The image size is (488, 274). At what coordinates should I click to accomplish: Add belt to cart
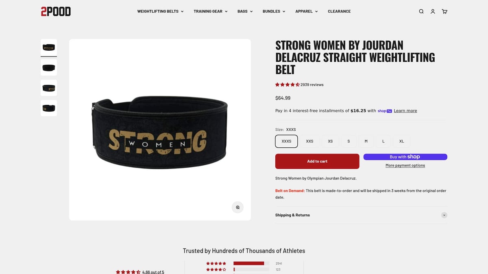(317, 161)
